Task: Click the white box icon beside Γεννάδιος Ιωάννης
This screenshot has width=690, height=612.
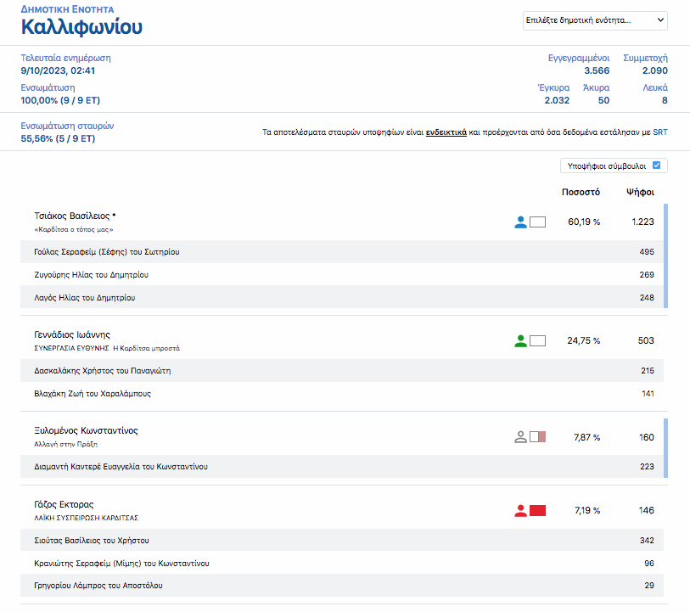Action: 537,341
